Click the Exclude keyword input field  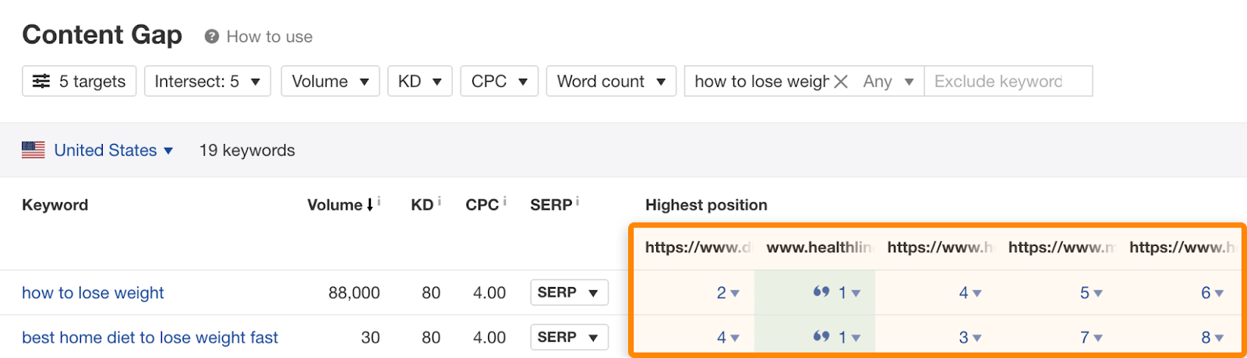pyautogui.click(x=1007, y=81)
